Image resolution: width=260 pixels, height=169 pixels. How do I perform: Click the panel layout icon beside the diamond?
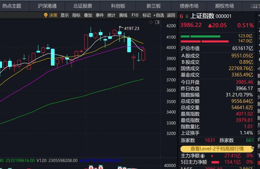pos(157,22)
